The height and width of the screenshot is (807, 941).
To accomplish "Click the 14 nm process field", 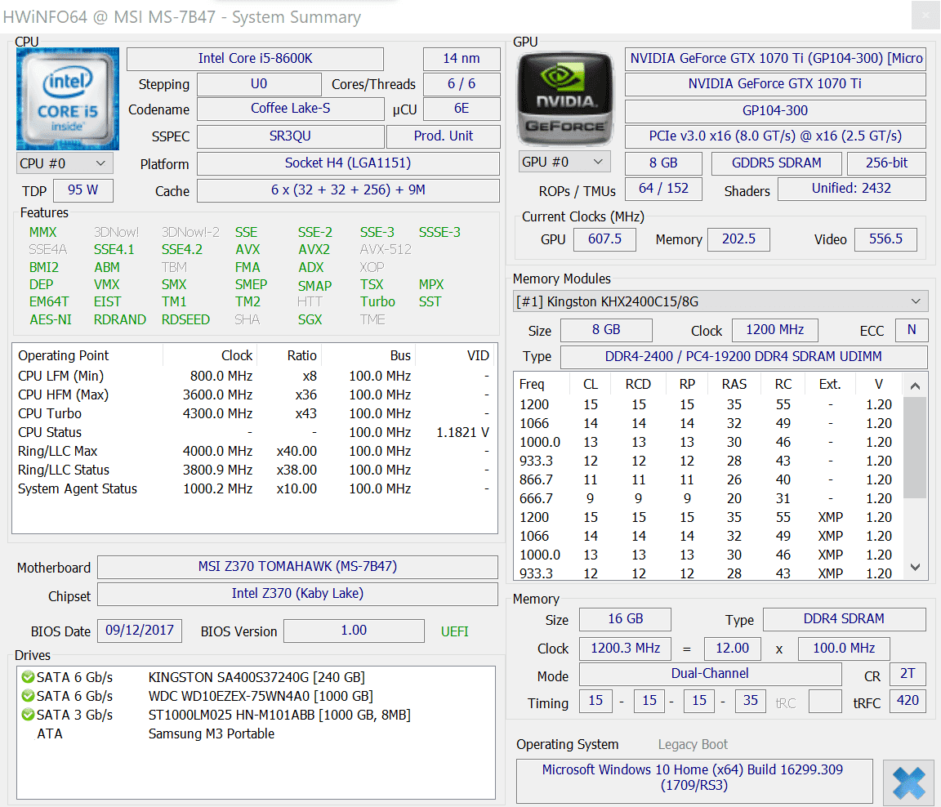I will pyautogui.click(x=462, y=59).
